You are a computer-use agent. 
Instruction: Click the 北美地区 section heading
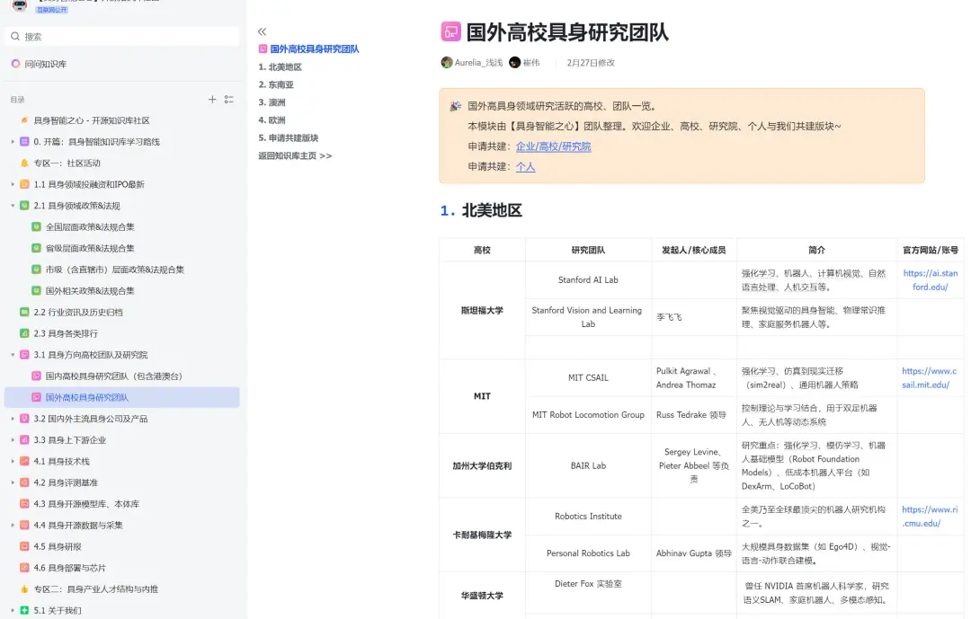493,210
